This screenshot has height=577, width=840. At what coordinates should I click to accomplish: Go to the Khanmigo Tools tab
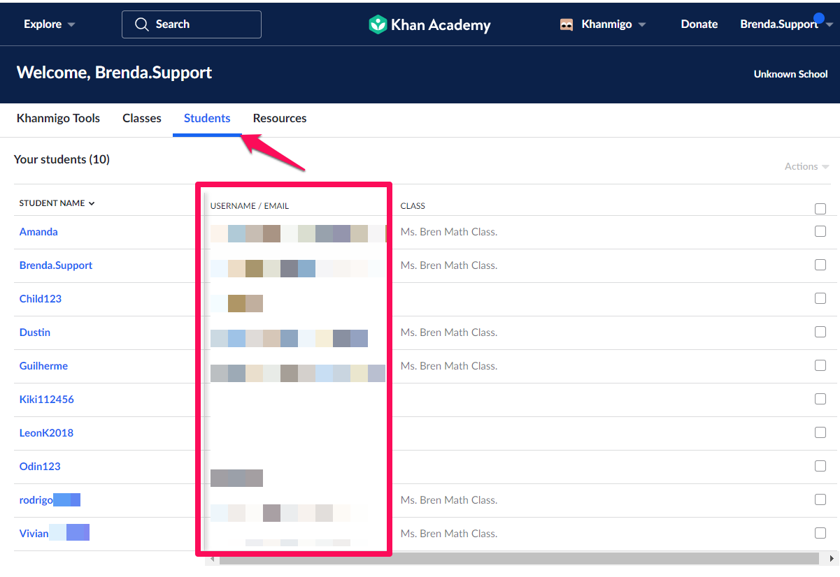click(58, 118)
